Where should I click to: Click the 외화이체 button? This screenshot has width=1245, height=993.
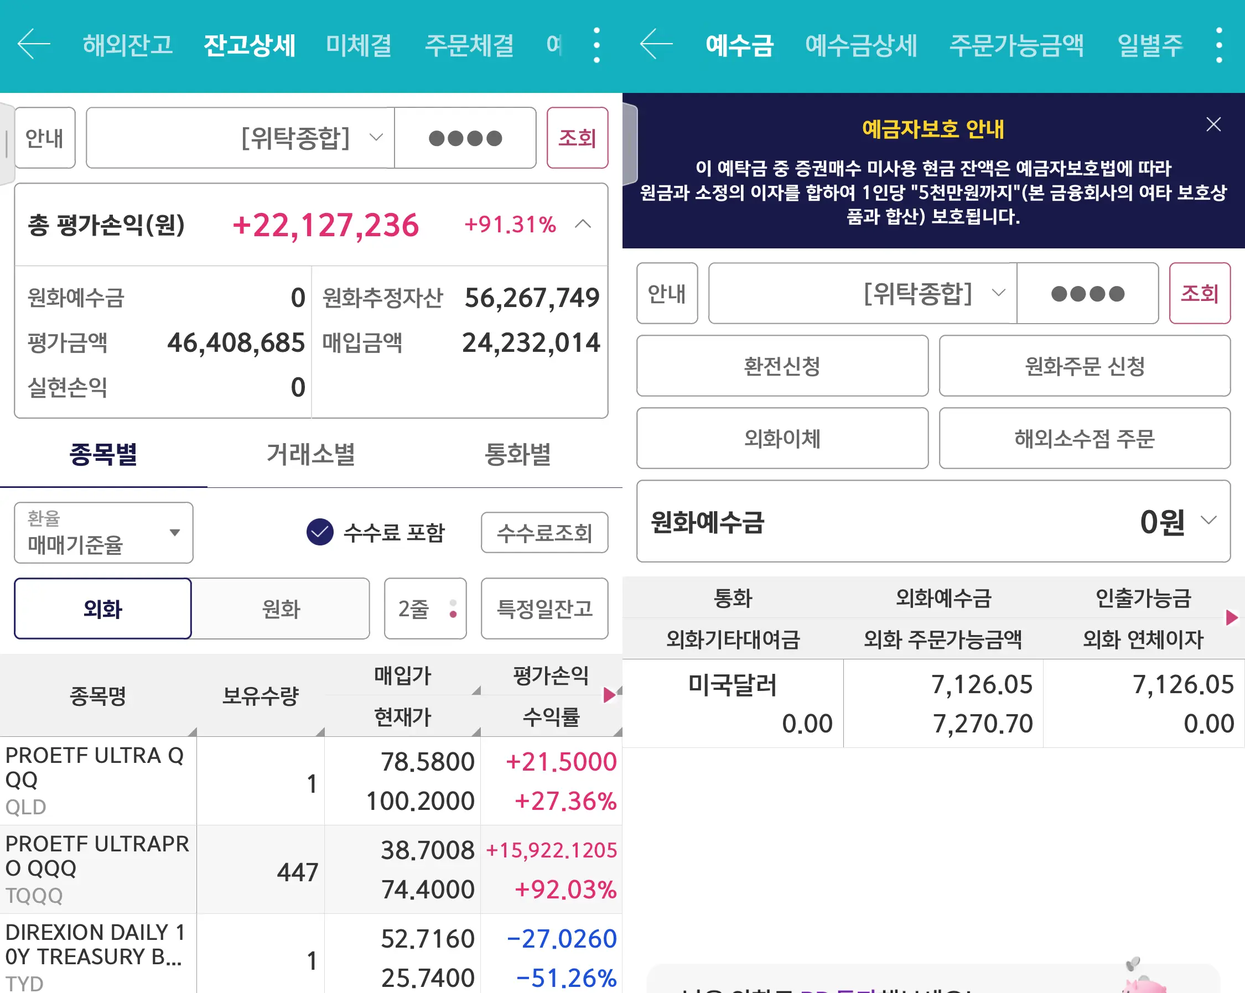point(782,438)
